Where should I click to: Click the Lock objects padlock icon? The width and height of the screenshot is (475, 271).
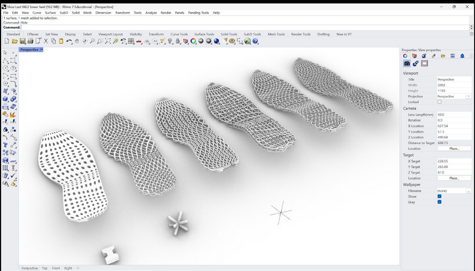coord(178,41)
